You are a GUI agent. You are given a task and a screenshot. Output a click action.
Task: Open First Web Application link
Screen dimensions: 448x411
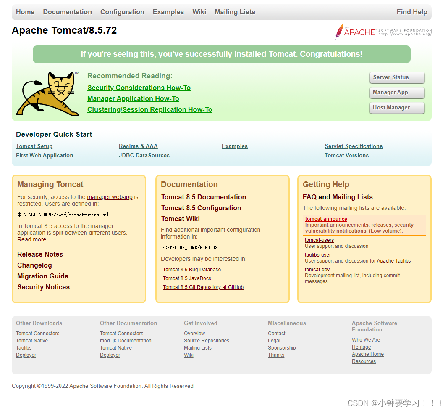(45, 155)
